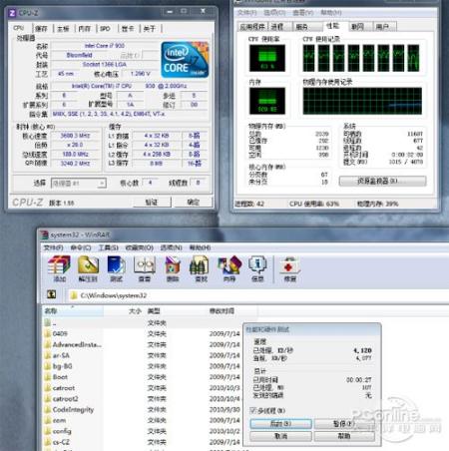Open the File (文件) menu in Task Manager
This screenshot has height=451, width=449.
point(247,13)
